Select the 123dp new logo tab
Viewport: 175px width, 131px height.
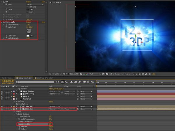[x=24, y=78]
